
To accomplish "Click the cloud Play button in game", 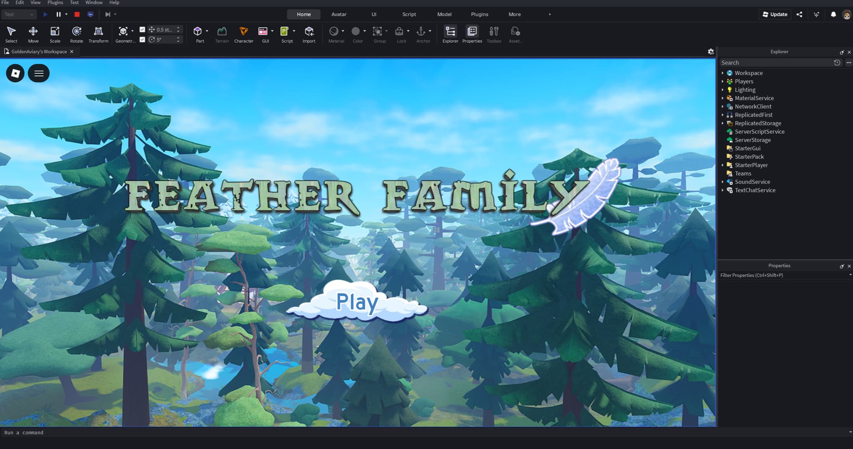I will [358, 302].
